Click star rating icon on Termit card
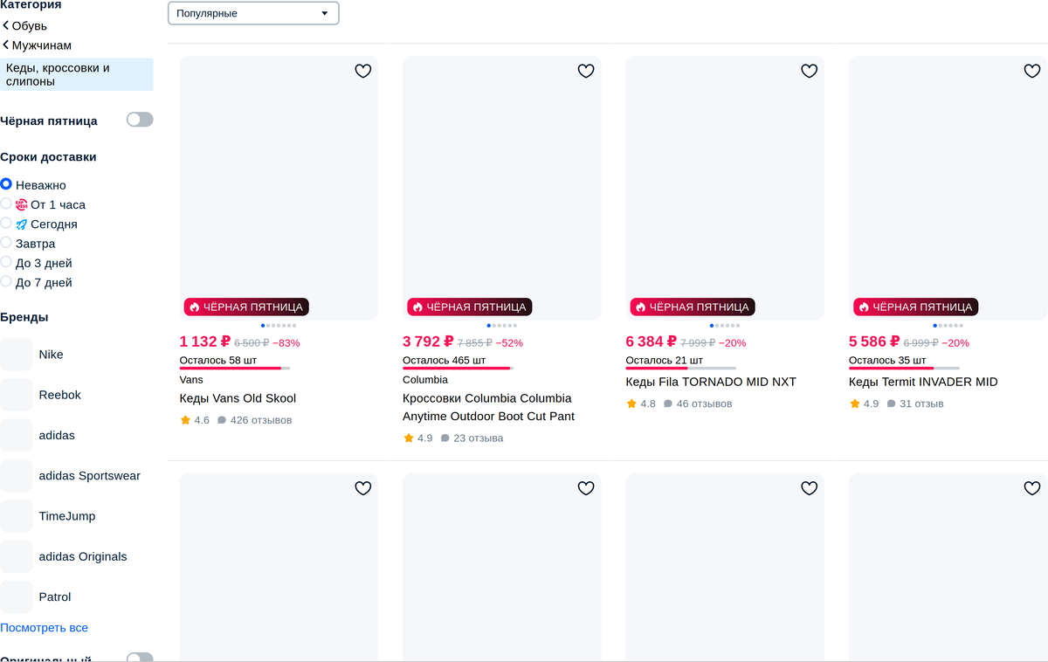Image resolution: width=1048 pixels, height=662 pixels. (854, 403)
